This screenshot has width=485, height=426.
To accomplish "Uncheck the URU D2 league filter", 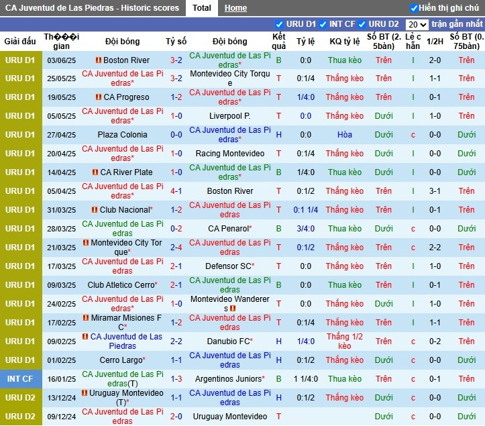I will point(362,24).
